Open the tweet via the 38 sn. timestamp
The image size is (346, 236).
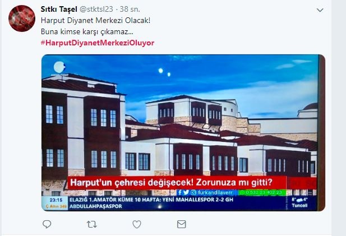point(130,10)
